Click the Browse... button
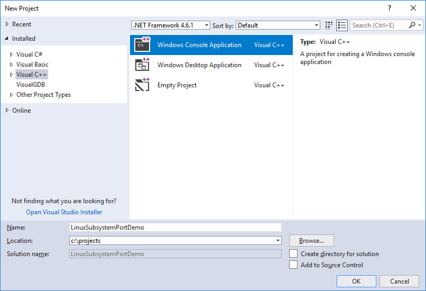The height and width of the screenshot is (291, 426). coord(311,240)
